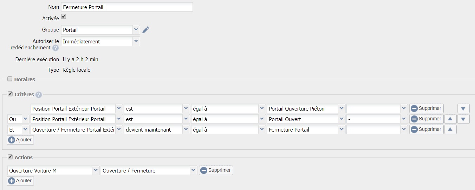Remove the Ouverture Voiture M action
The width and height of the screenshot is (475, 190).
pos(216,170)
